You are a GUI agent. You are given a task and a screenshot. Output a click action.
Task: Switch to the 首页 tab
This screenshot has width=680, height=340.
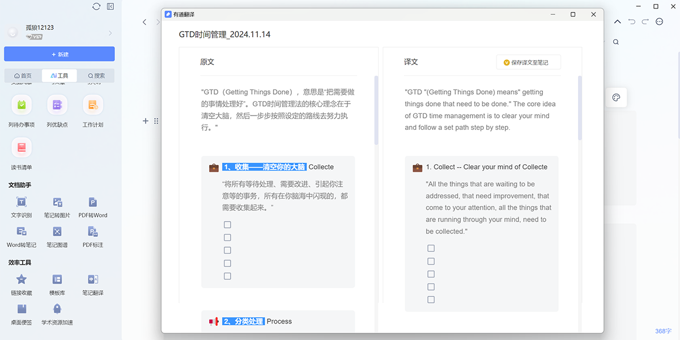tap(23, 75)
